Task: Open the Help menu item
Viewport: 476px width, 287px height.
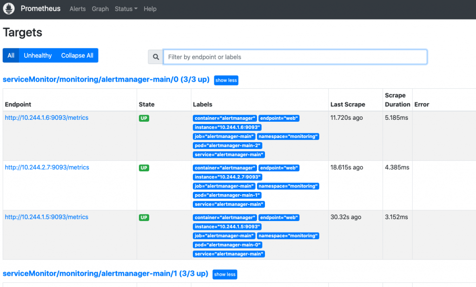Action: (150, 9)
